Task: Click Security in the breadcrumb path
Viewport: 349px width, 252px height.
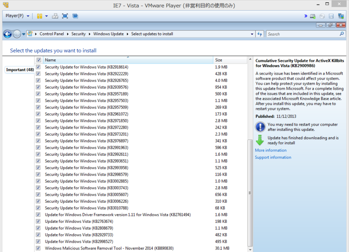Action: coord(79,34)
